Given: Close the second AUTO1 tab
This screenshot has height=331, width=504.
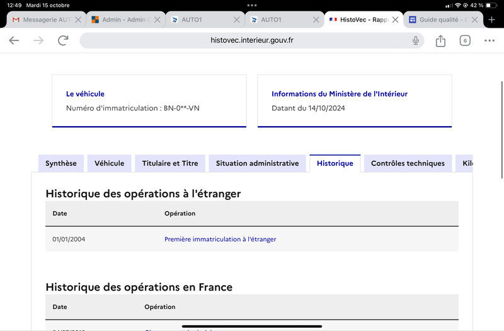Looking at the screenshot, I should tap(316, 20).
